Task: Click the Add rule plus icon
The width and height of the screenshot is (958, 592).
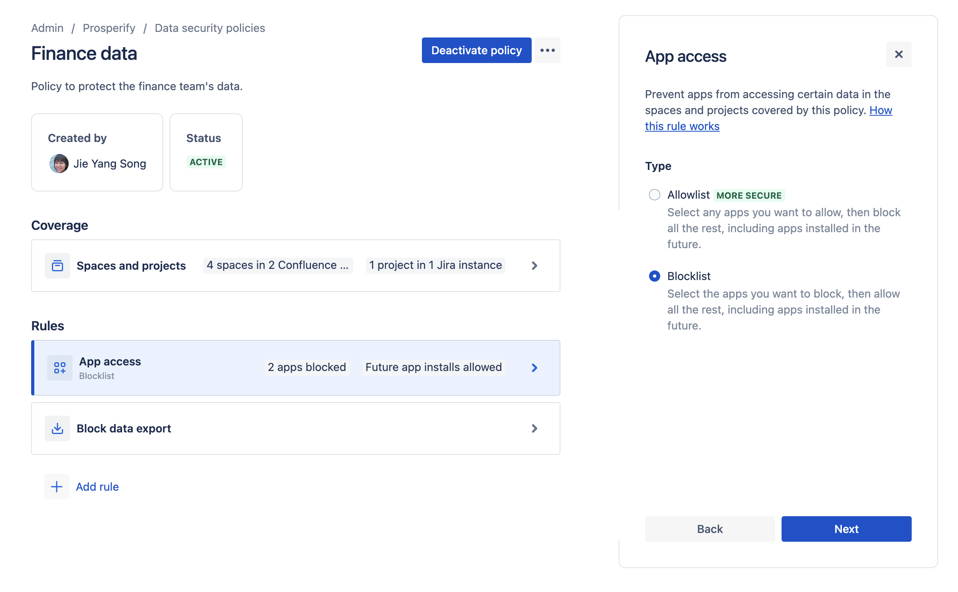Action: click(x=56, y=486)
